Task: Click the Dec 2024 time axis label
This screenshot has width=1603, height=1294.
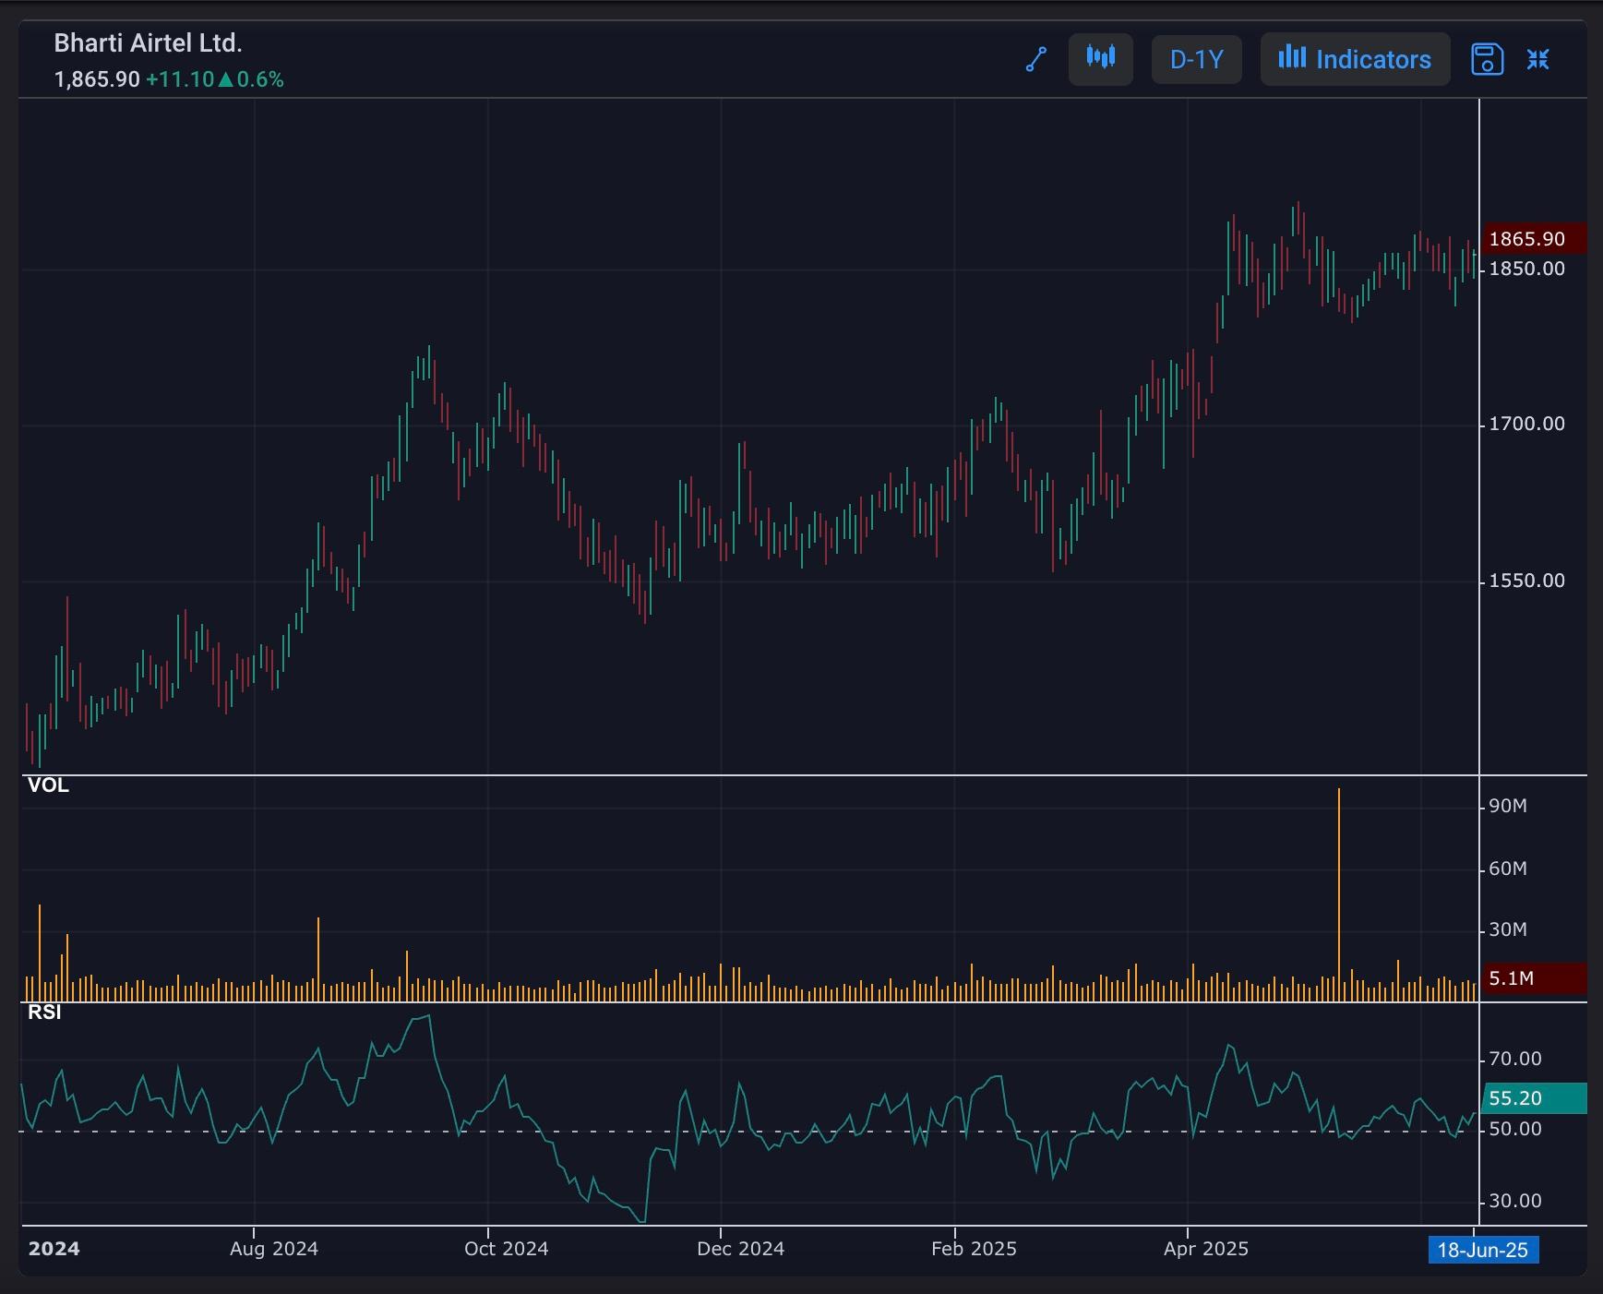Action: (741, 1249)
